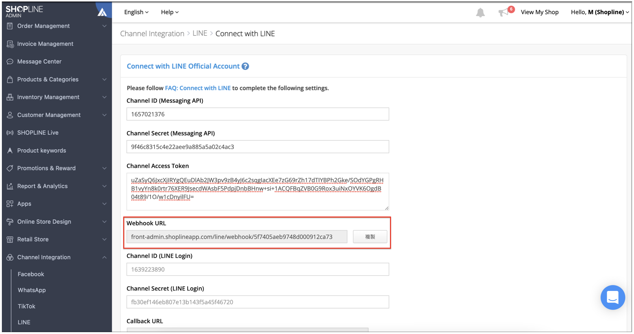The width and height of the screenshot is (634, 334).
Task: Expand Inventory Management chevron
Action: [104, 97]
